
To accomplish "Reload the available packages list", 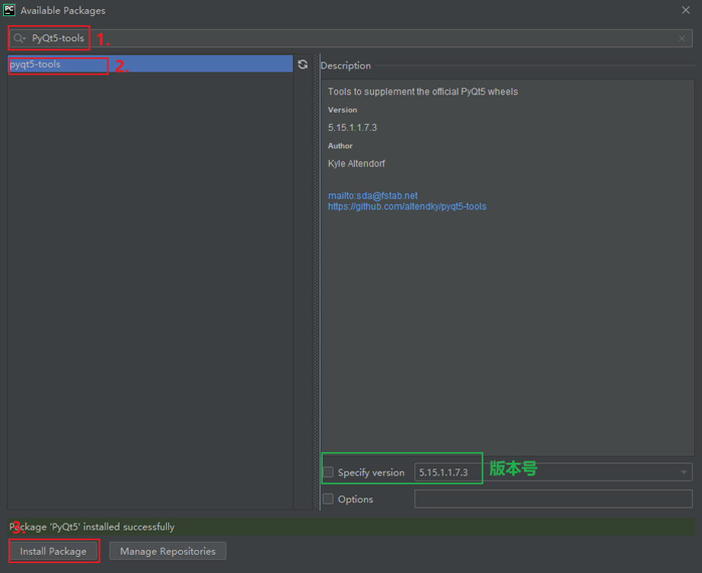I will coord(303,64).
